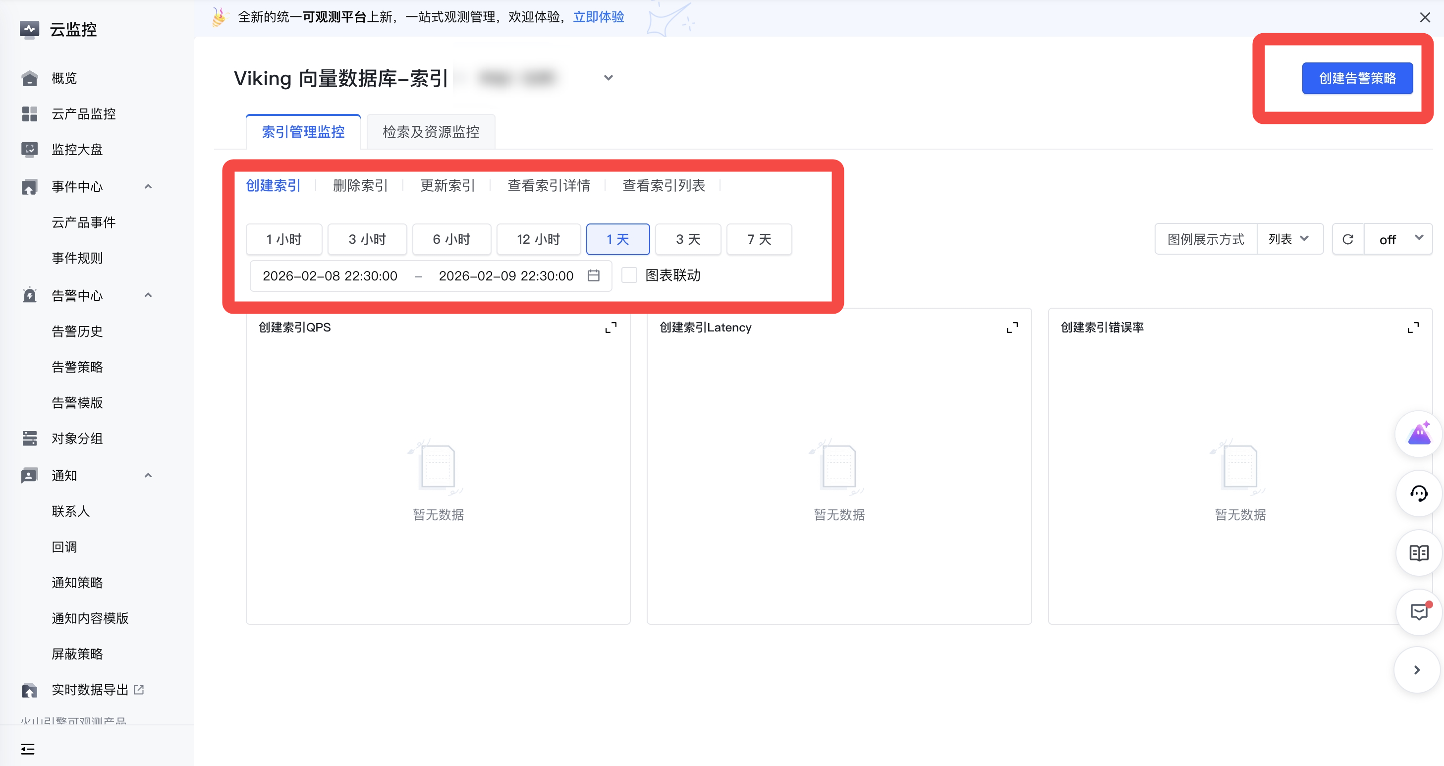Click the start date field 2026-02-08 22:30:00

click(x=330, y=275)
